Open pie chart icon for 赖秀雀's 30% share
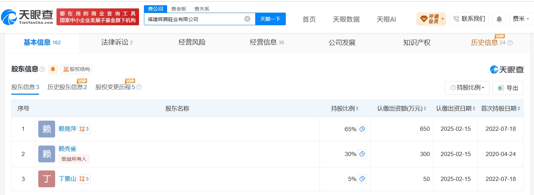Screen dimensions: 534x195 click(x=362, y=154)
